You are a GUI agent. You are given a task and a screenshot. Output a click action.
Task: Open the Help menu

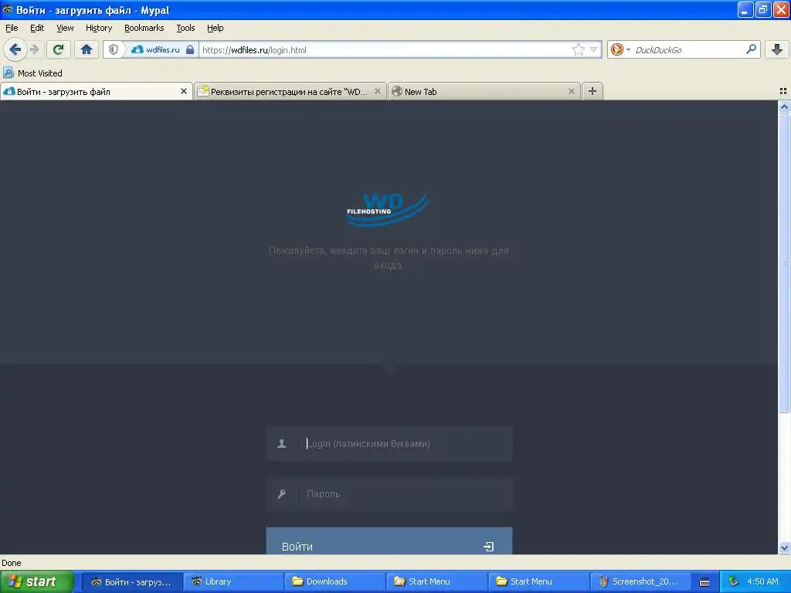point(216,28)
